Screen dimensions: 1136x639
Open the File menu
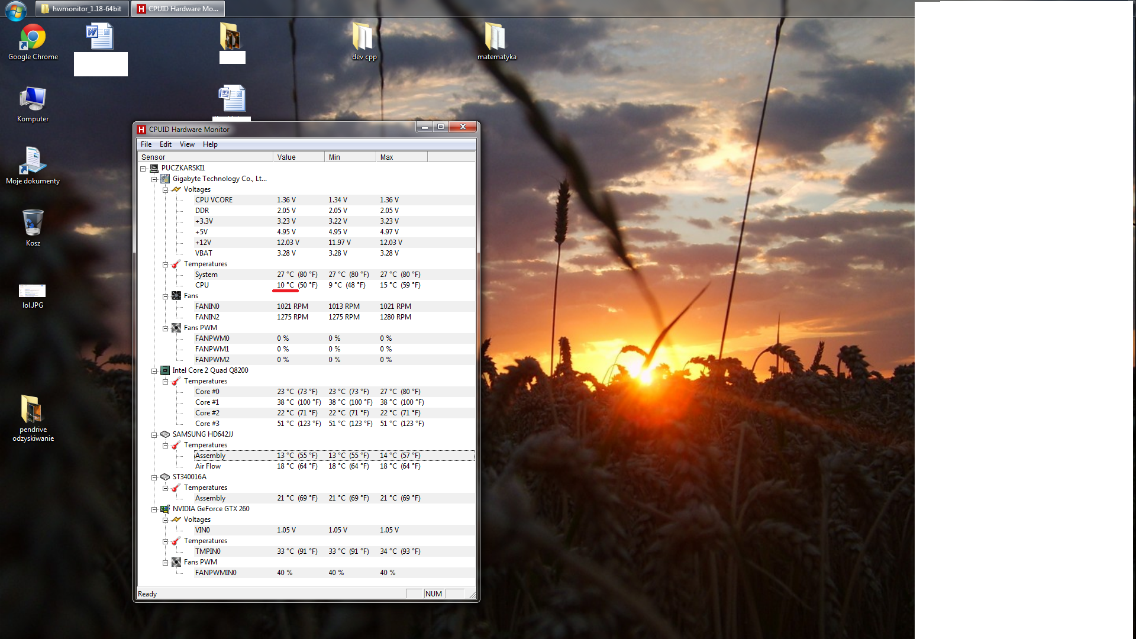[146, 144]
